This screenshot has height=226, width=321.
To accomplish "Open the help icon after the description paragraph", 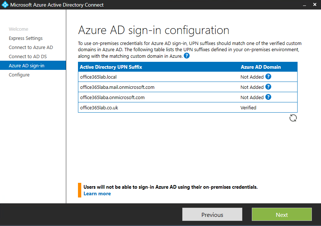I will (187, 56).
